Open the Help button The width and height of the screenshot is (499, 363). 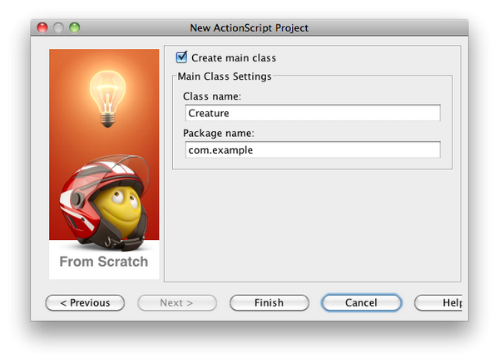coord(441,303)
